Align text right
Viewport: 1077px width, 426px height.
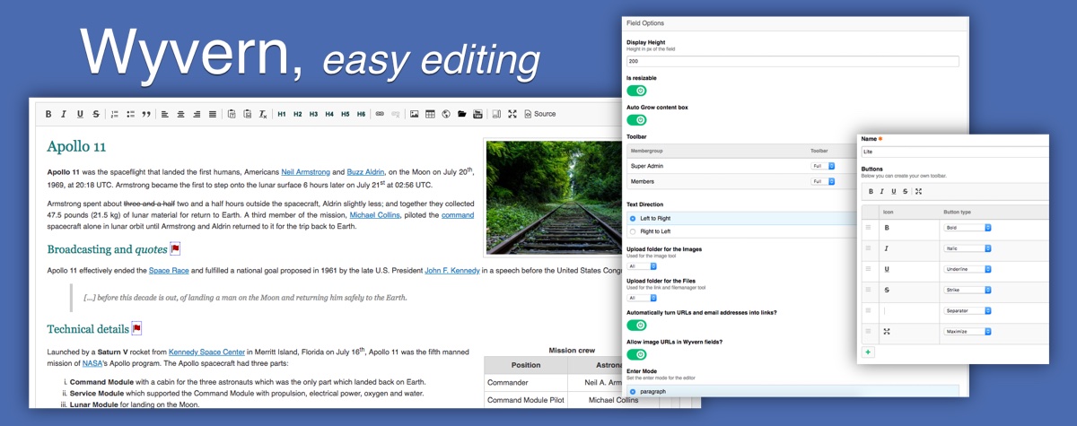coord(197,114)
